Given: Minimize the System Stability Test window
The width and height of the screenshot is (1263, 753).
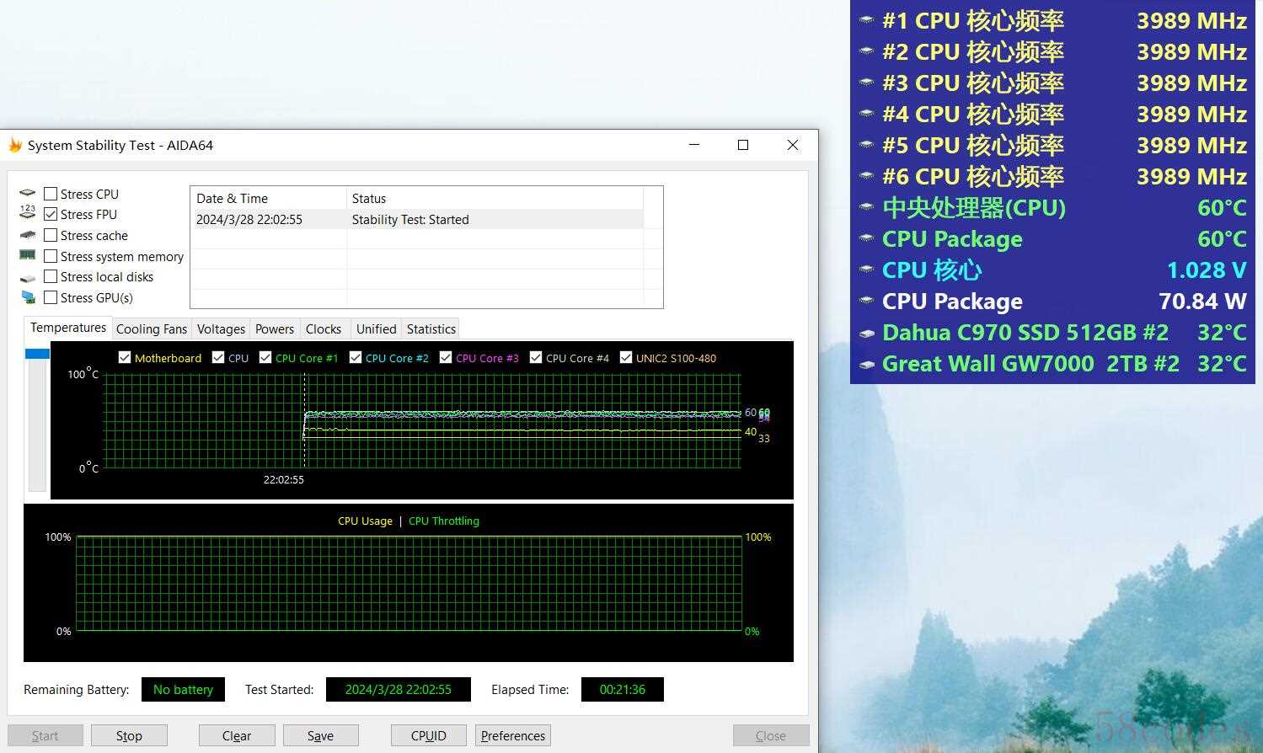Looking at the screenshot, I should pos(694,145).
